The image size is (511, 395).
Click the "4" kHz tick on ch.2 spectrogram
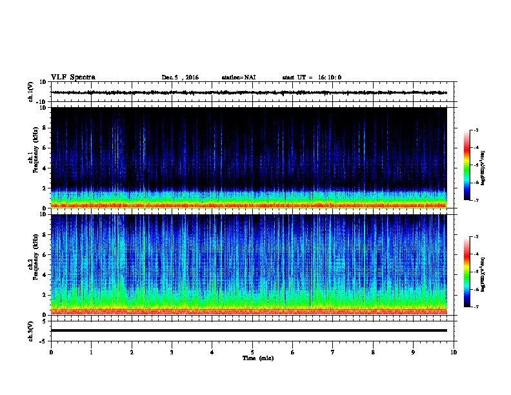click(45, 275)
